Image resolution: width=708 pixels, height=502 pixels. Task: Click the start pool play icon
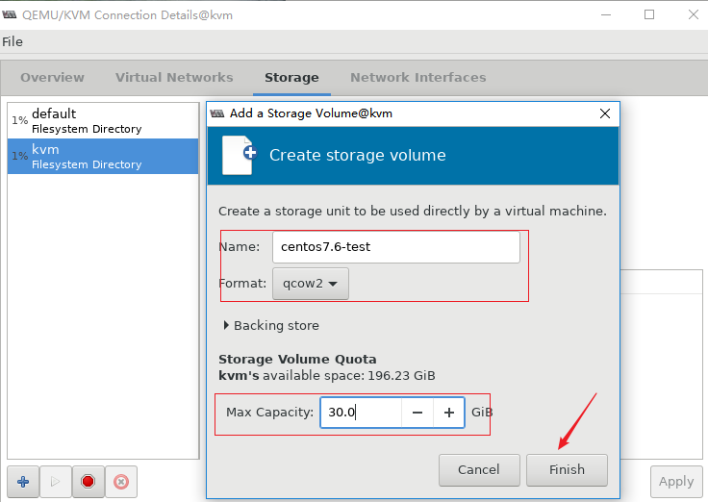point(56,482)
